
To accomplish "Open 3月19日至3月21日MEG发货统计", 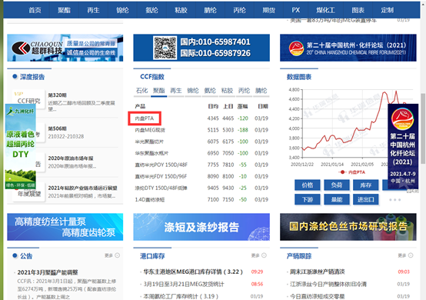I will click(184, 285).
